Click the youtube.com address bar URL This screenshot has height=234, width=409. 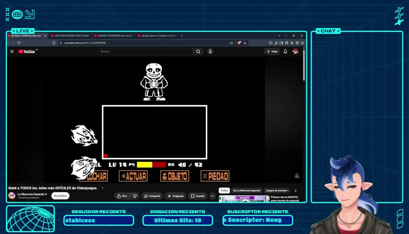[85, 43]
